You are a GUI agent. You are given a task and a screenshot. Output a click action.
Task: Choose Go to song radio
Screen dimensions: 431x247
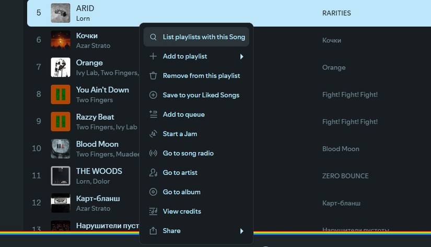point(196,153)
